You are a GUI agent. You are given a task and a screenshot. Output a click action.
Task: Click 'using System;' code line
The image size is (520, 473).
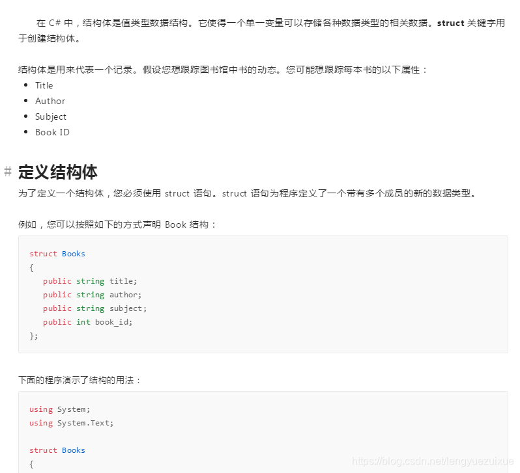pyautogui.click(x=60, y=409)
